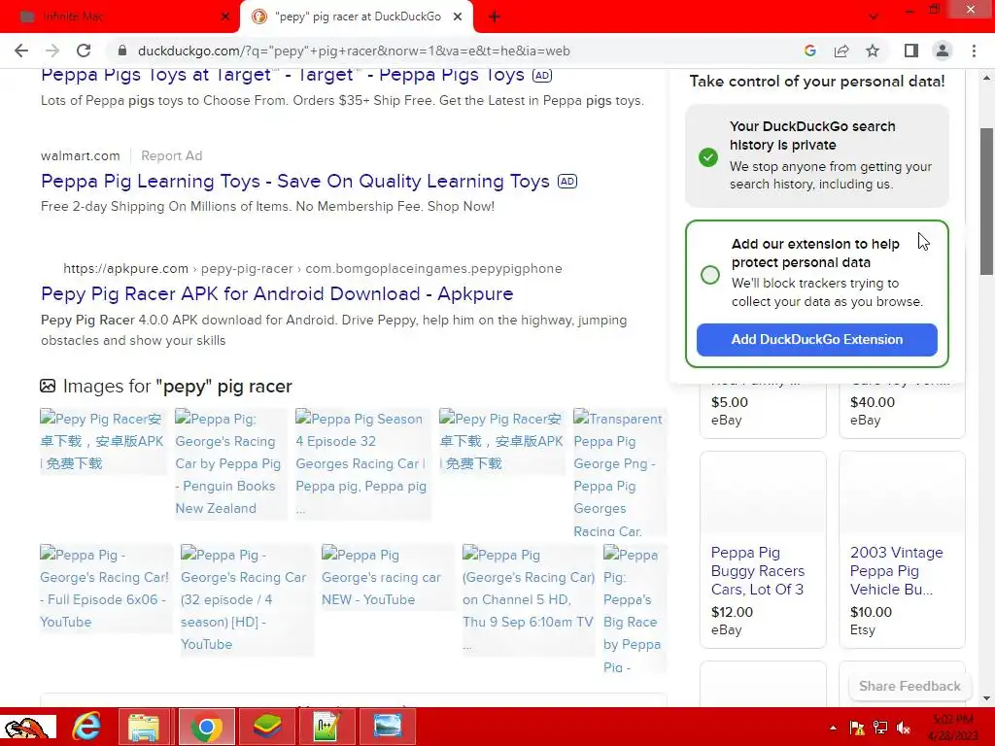The image size is (995, 746).
Task: Click the scrollbar down arrow
Action: tap(986, 698)
